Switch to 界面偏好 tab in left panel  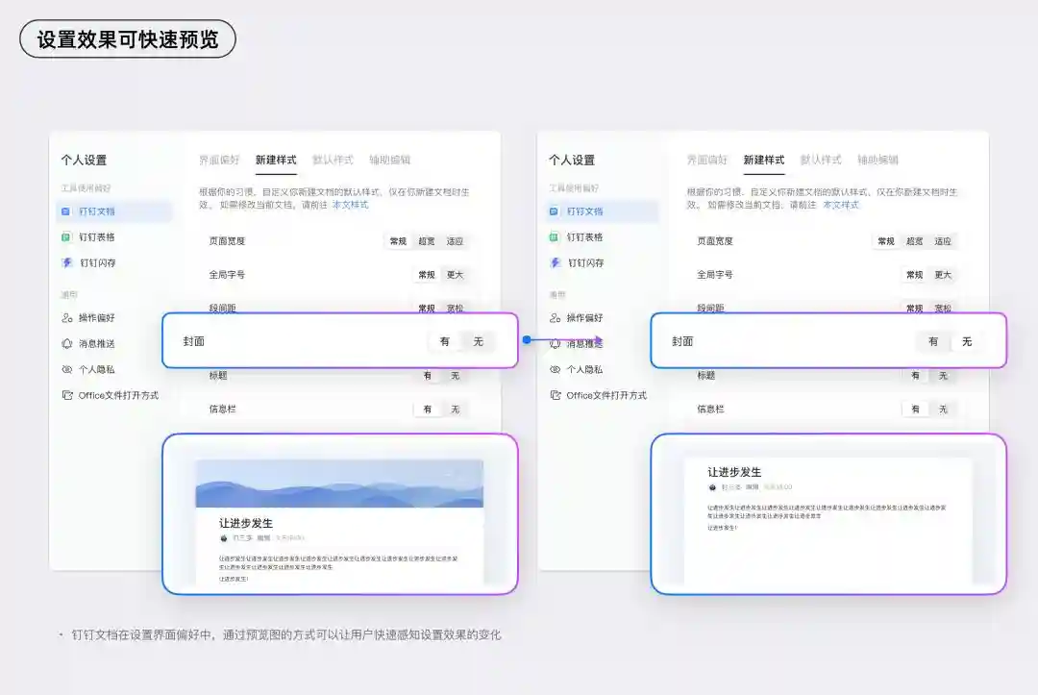(x=219, y=160)
